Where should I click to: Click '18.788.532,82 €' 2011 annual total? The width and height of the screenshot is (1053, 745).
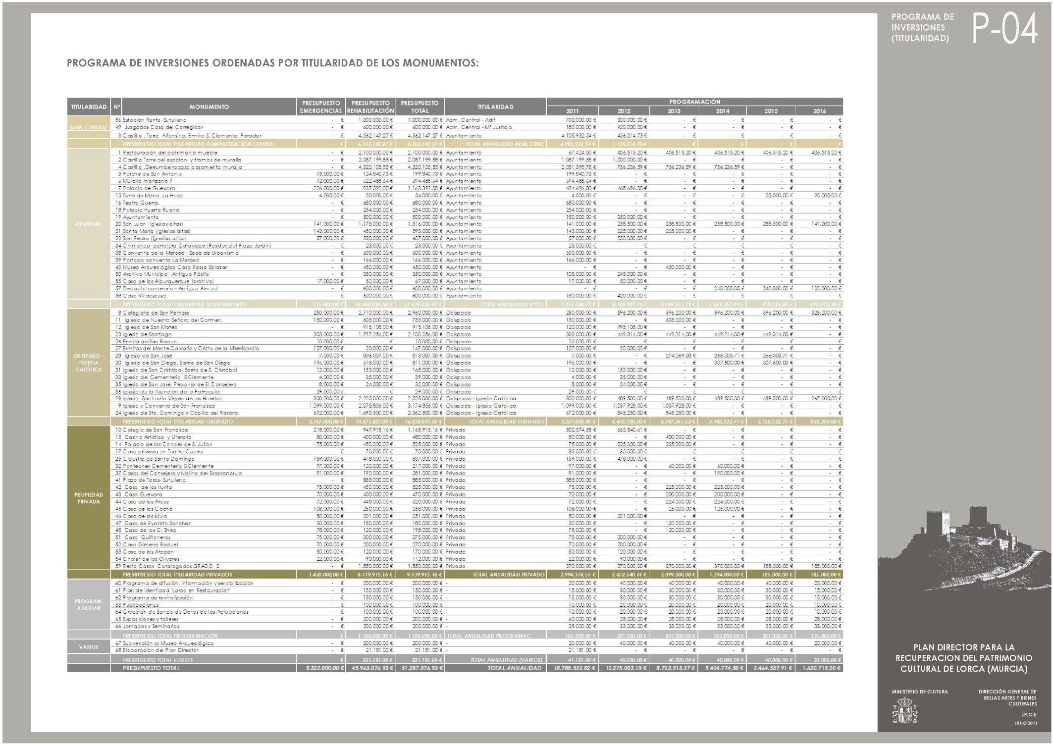572,668
